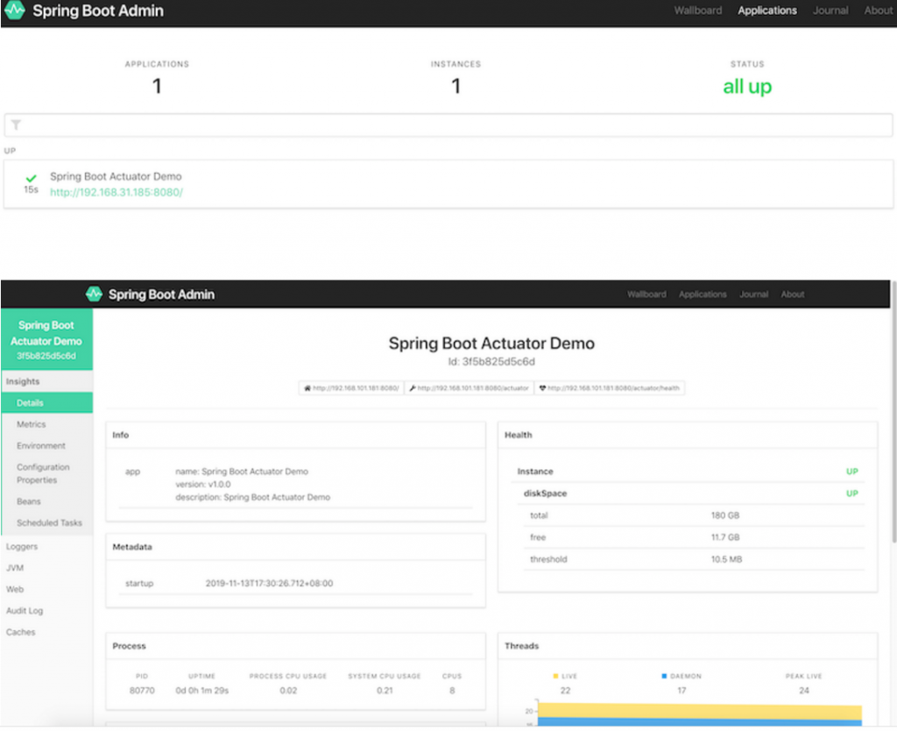The width and height of the screenshot is (897, 731).
Task: Open Environment in the sidebar
Action: (41, 445)
